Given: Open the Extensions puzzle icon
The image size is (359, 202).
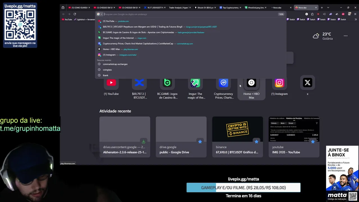Looking at the screenshot, I should 312,14.
